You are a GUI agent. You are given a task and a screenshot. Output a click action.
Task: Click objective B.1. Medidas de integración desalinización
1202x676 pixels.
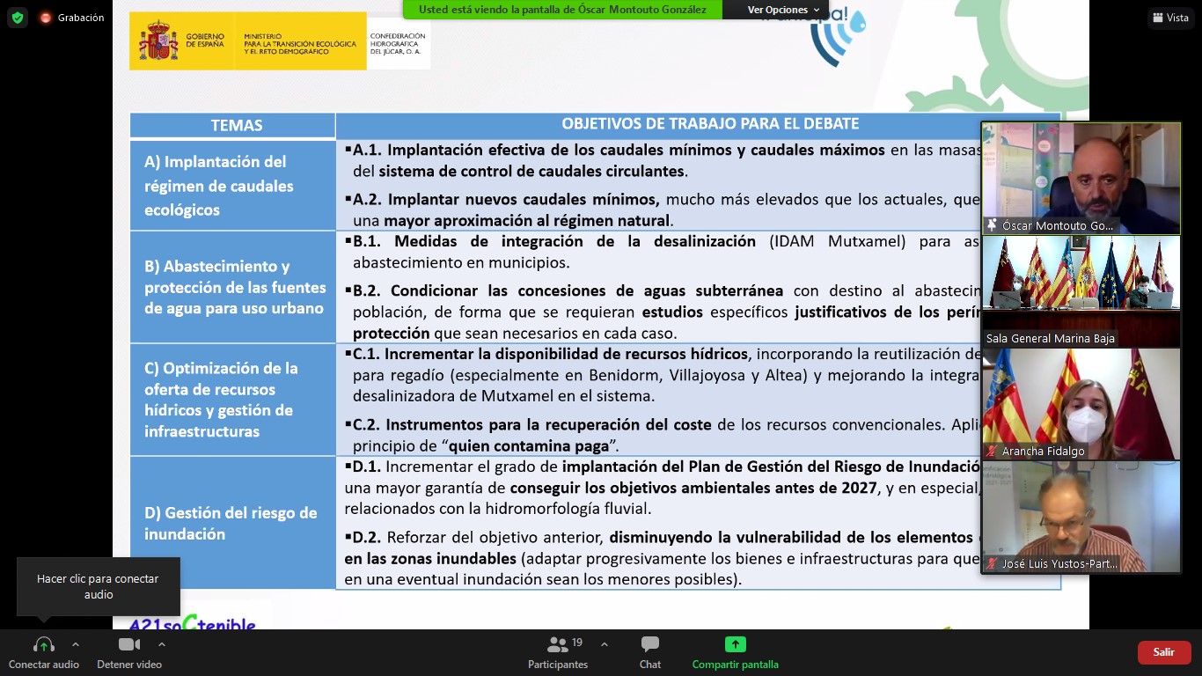pos(663,252)
